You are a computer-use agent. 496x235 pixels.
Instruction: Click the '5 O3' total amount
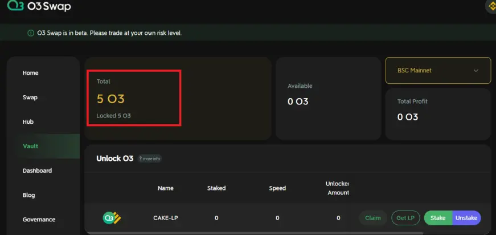(110, 99)
